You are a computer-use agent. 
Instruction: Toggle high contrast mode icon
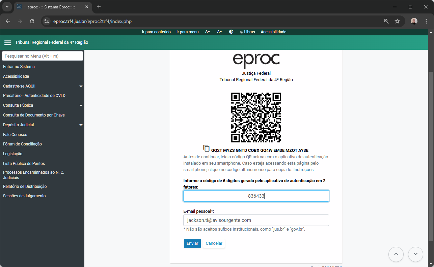coord(231,32)
